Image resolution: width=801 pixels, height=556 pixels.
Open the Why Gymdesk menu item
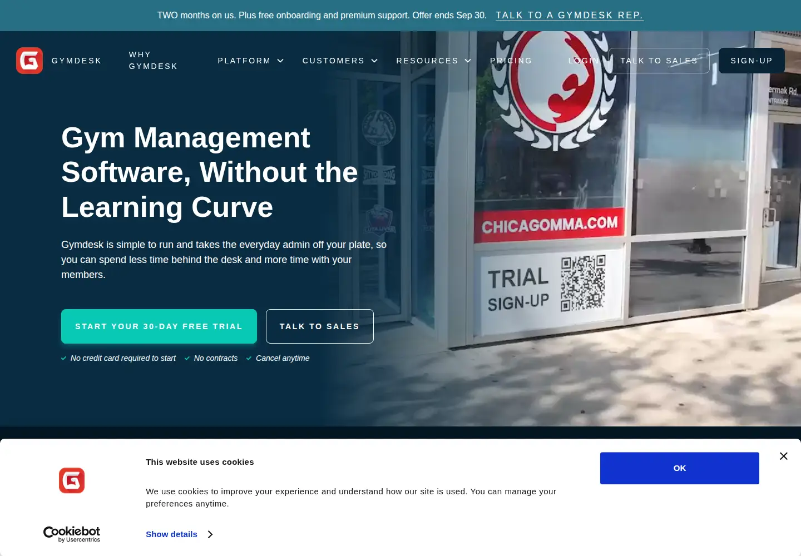coord(153,61)
